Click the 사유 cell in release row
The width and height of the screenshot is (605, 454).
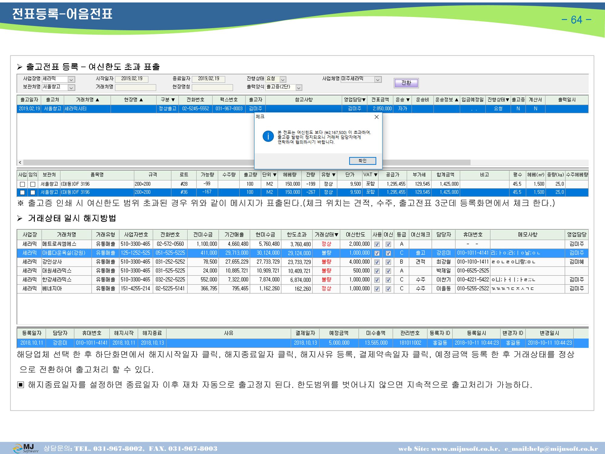pyautogui.click(x=229, y=343)
